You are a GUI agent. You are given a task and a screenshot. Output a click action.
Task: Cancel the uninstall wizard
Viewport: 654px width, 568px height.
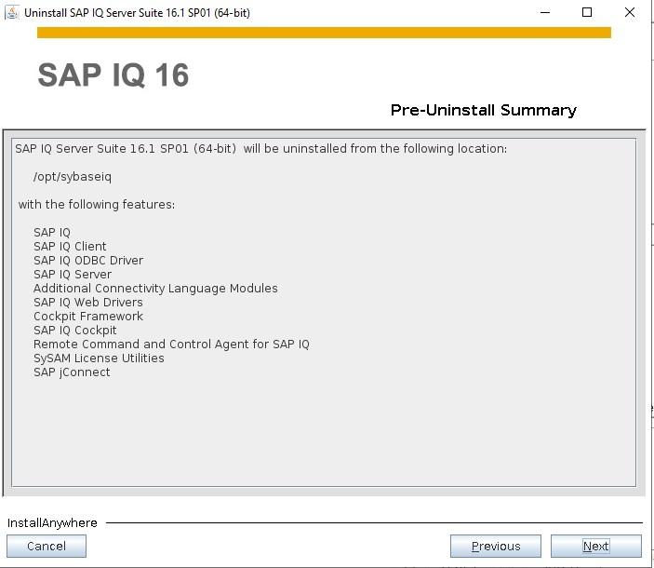47,546
